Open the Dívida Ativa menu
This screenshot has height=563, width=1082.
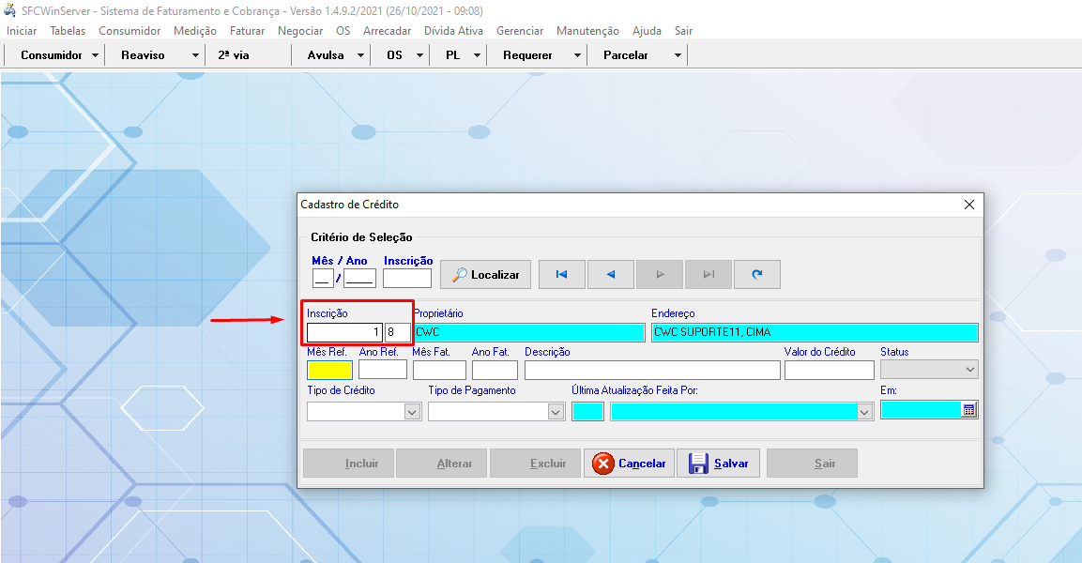tap(453, 31)
